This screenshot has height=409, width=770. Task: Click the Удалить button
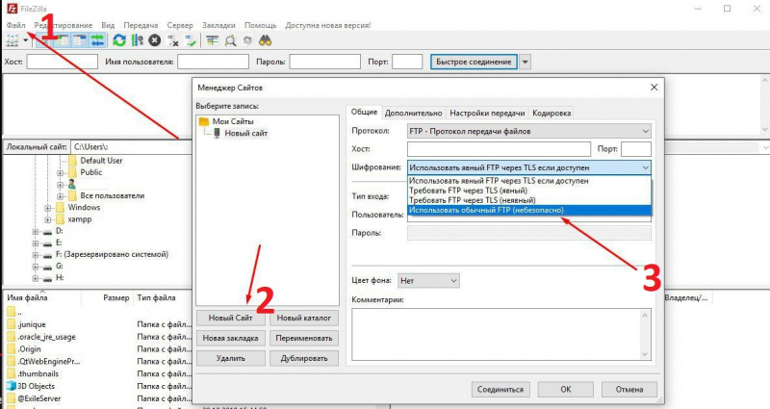(x=230, y=358)
